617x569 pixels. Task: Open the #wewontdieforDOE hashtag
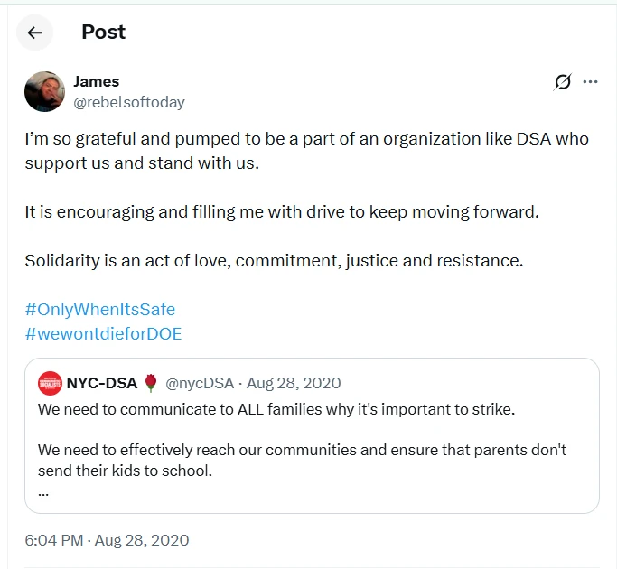pyautogui.click(x=103, y=333)
